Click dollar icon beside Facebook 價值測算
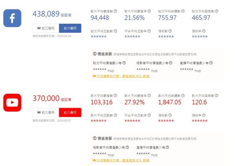This screenshot has height=166, width=235. [94, 54]
